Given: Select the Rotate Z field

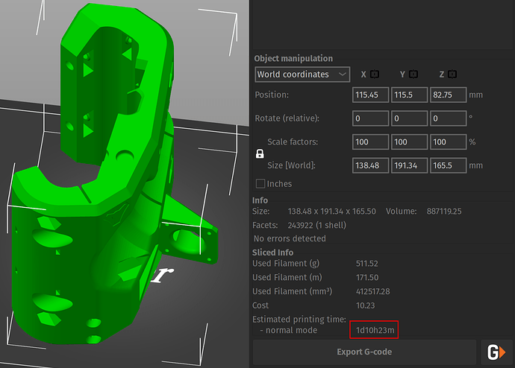Looking at the screenshot, I should [x=448, y=118].
